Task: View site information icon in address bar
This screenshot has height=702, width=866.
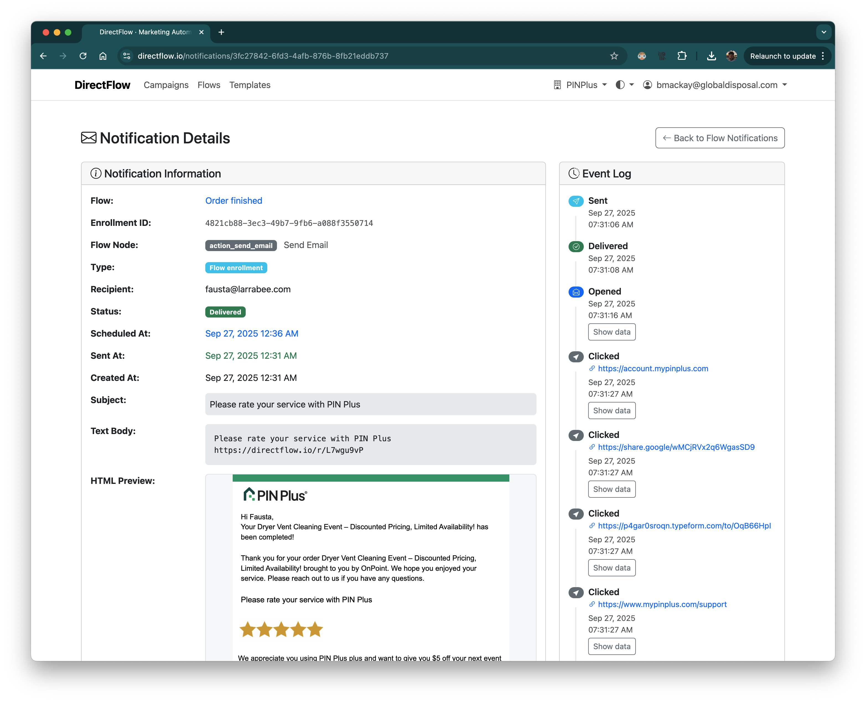Action: [127, 56]
